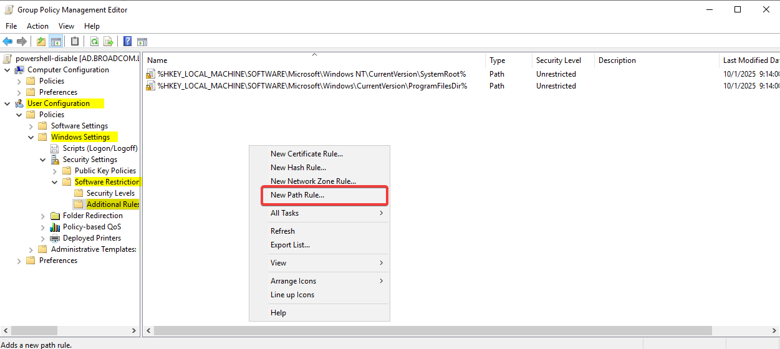Expand the Folder Redirection node
The image size is (780, 349).
tap(42, 216)
